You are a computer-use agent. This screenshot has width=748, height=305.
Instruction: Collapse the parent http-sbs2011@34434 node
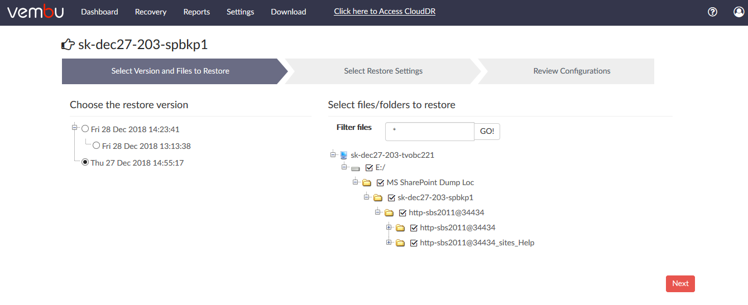coord(378,211)
